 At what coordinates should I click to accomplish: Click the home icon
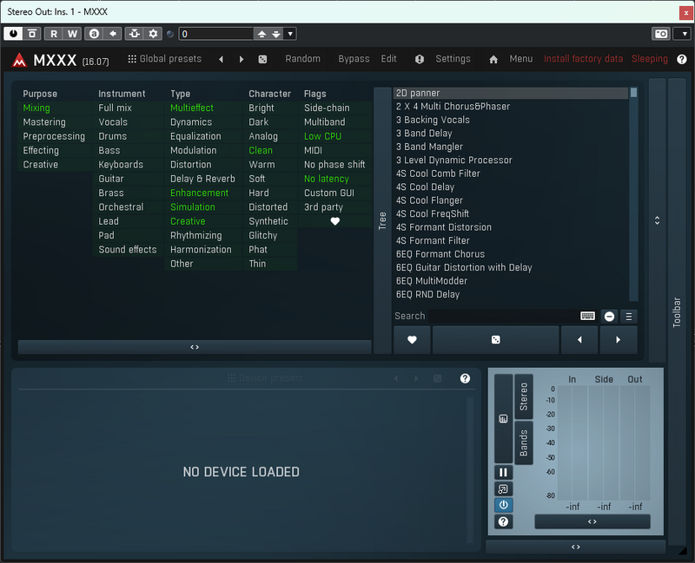pyautogui.click(x=493, y=59)
